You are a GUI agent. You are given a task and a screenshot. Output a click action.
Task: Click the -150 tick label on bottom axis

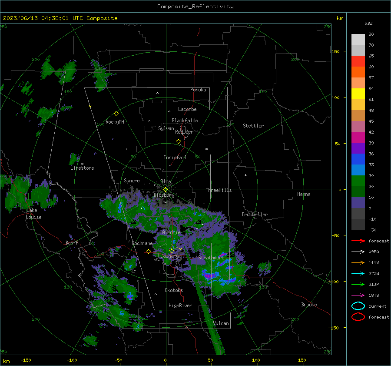(26, 360)
